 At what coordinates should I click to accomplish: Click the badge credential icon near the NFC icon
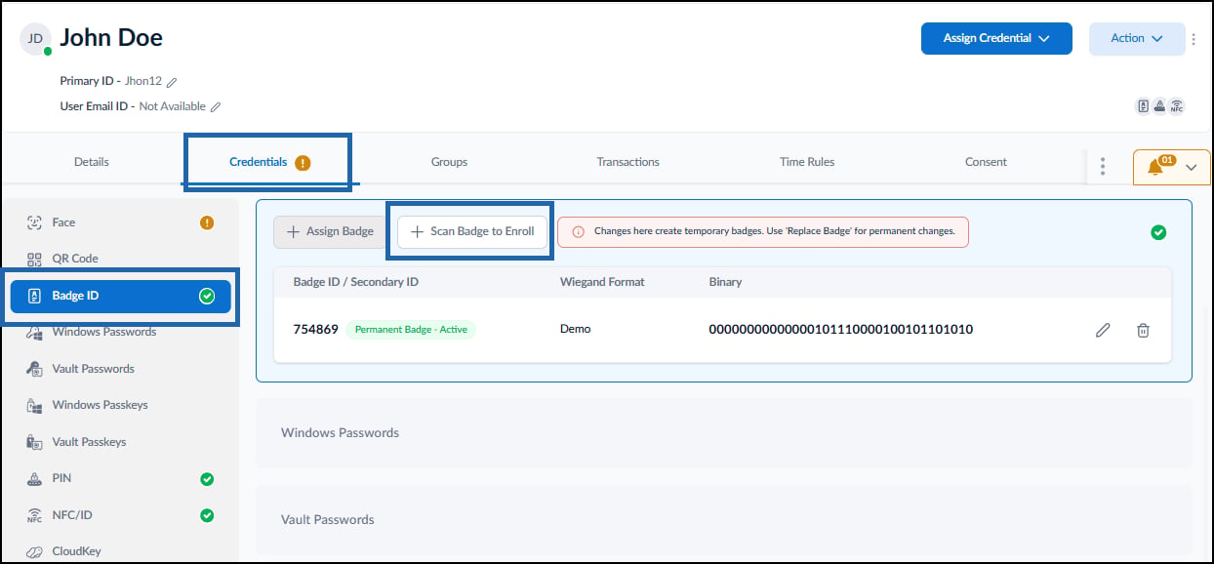pyautogui.click(x=1143, y=106)
